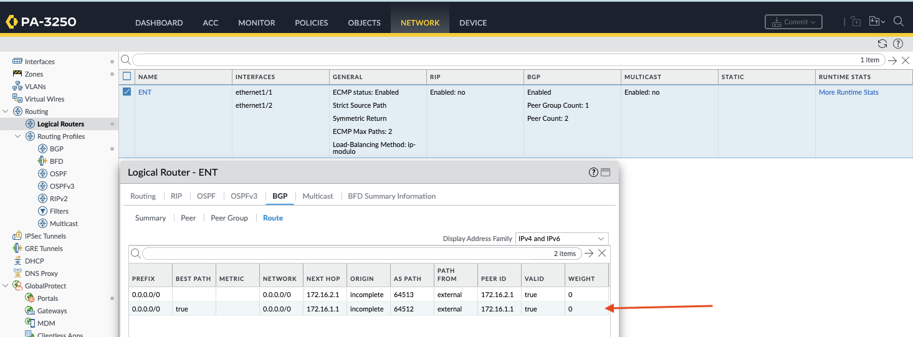This screenshot has height=337, width=913.
Task: Uncheck the ENT logical router checkbox
Action: pyautogui.click(x=127, y=92)
